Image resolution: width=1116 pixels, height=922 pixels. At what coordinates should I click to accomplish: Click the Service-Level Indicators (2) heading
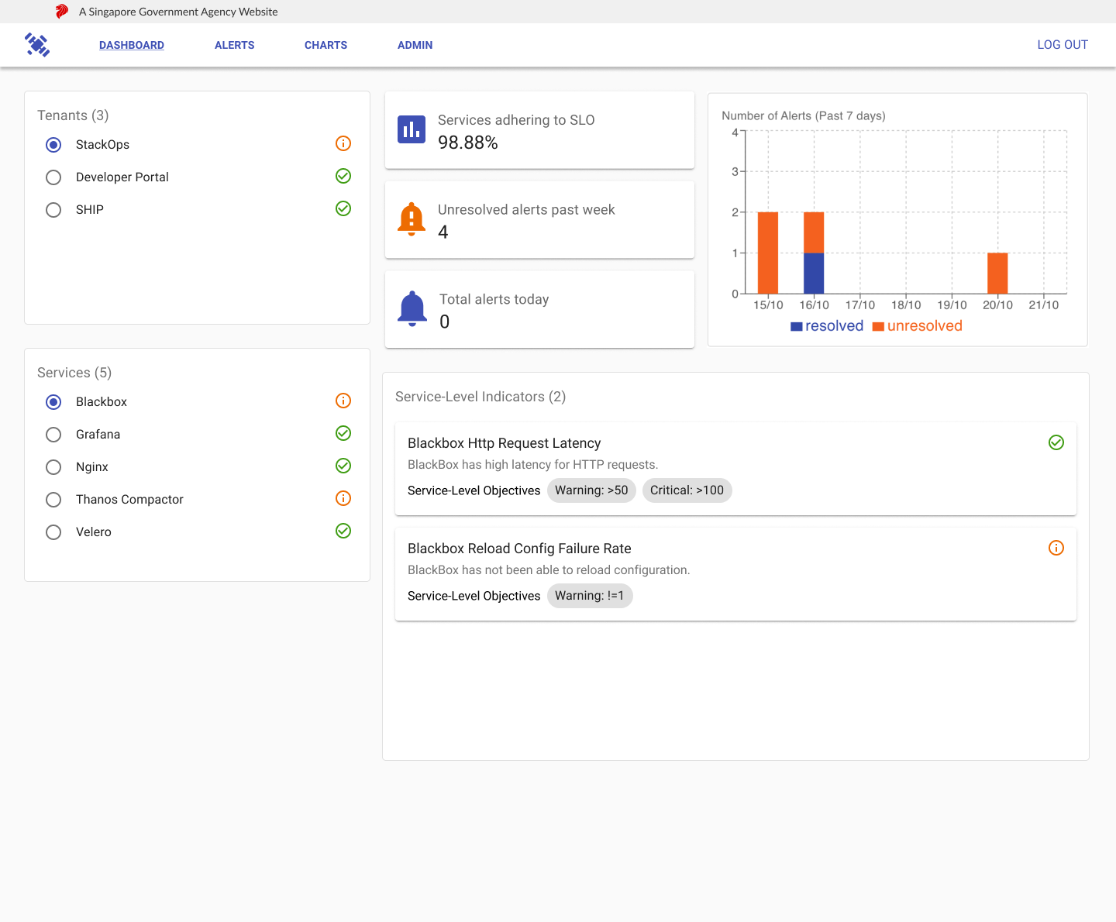pyautogui.click(x=480, y=397)
